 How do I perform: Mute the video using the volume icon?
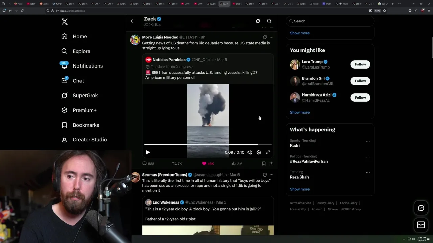(x=250, y=152)
